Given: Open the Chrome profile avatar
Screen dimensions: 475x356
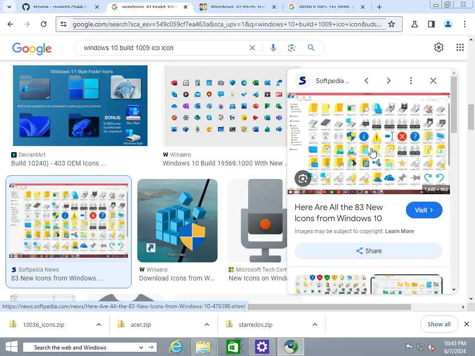Looking at the screenshot, I should click(x=448, y=24).
